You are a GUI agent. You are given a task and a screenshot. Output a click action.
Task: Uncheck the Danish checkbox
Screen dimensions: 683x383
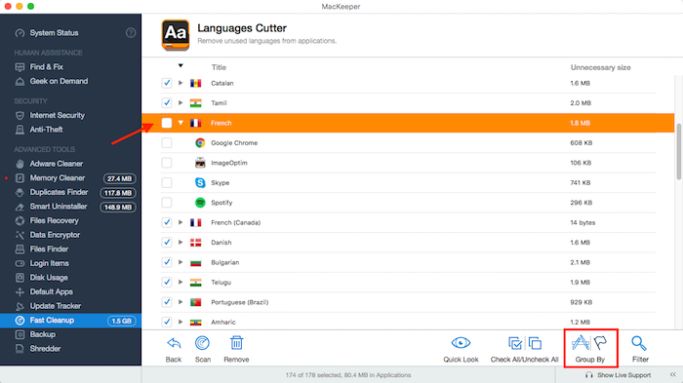(167, 243)
